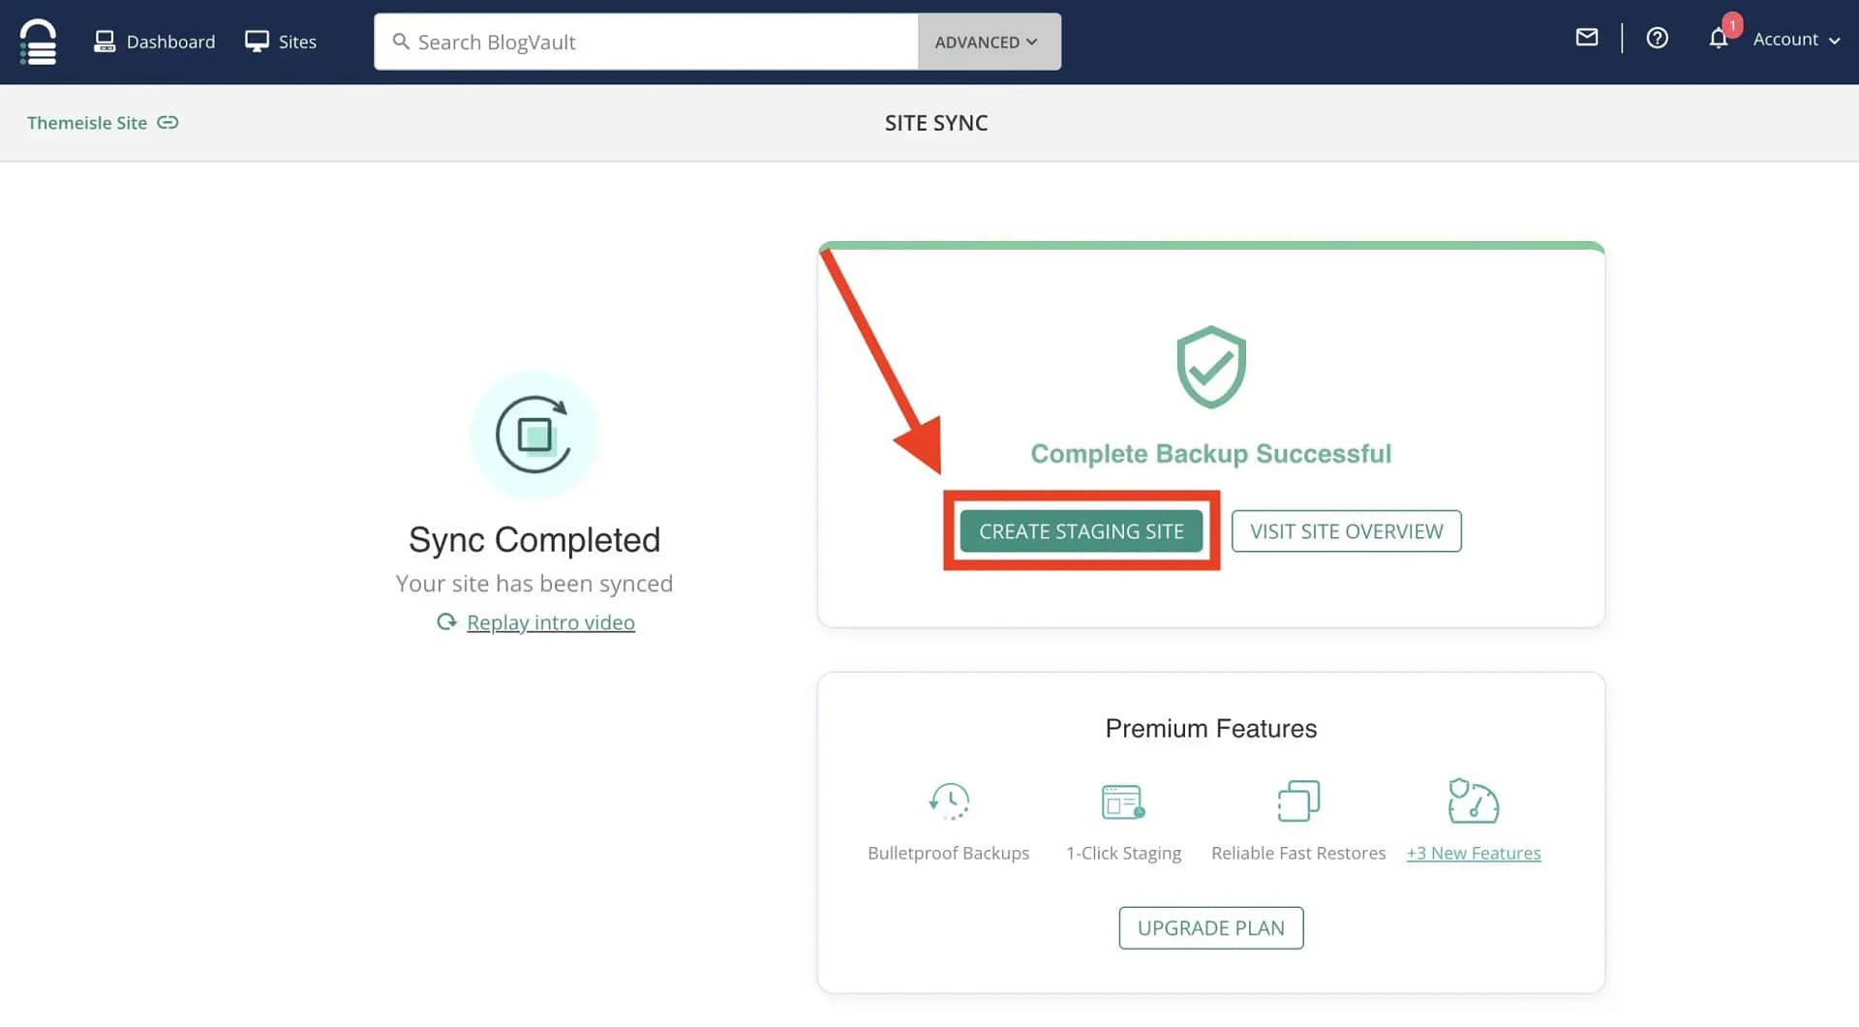Click the Bulletproof Backups clock icon
This screenshot has height=1027, width=1859.
[x=949, y=801]
